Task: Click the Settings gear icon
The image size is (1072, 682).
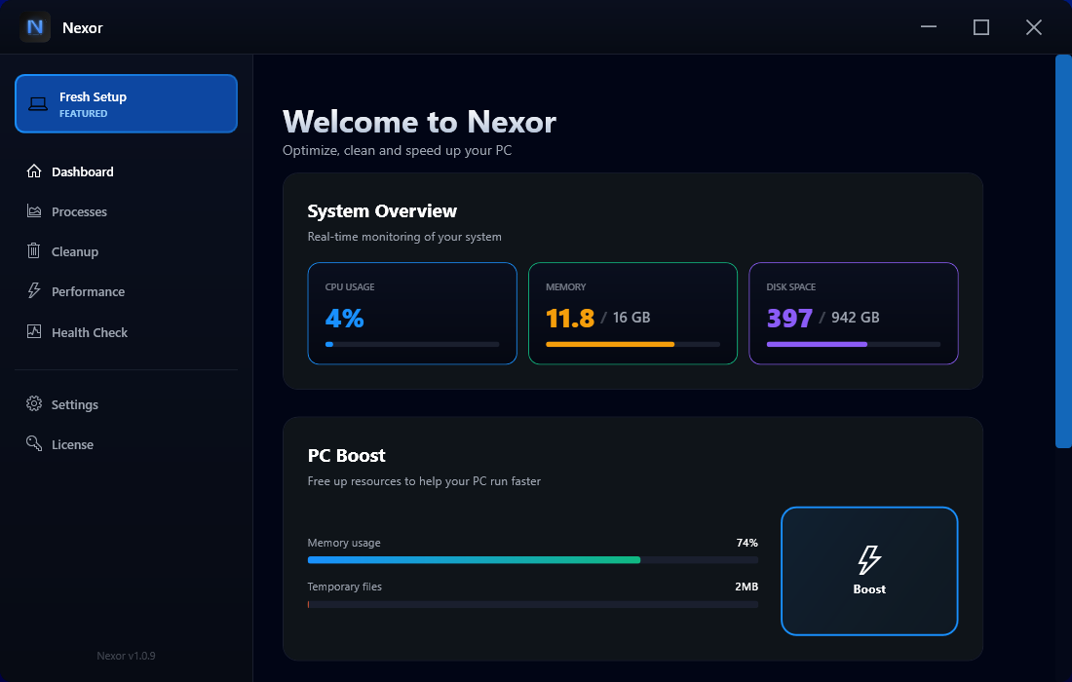Action: point(32,404)
